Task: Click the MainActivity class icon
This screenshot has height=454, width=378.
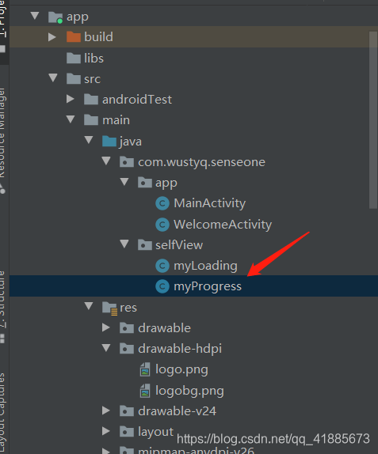Action: tap(162, 203)
